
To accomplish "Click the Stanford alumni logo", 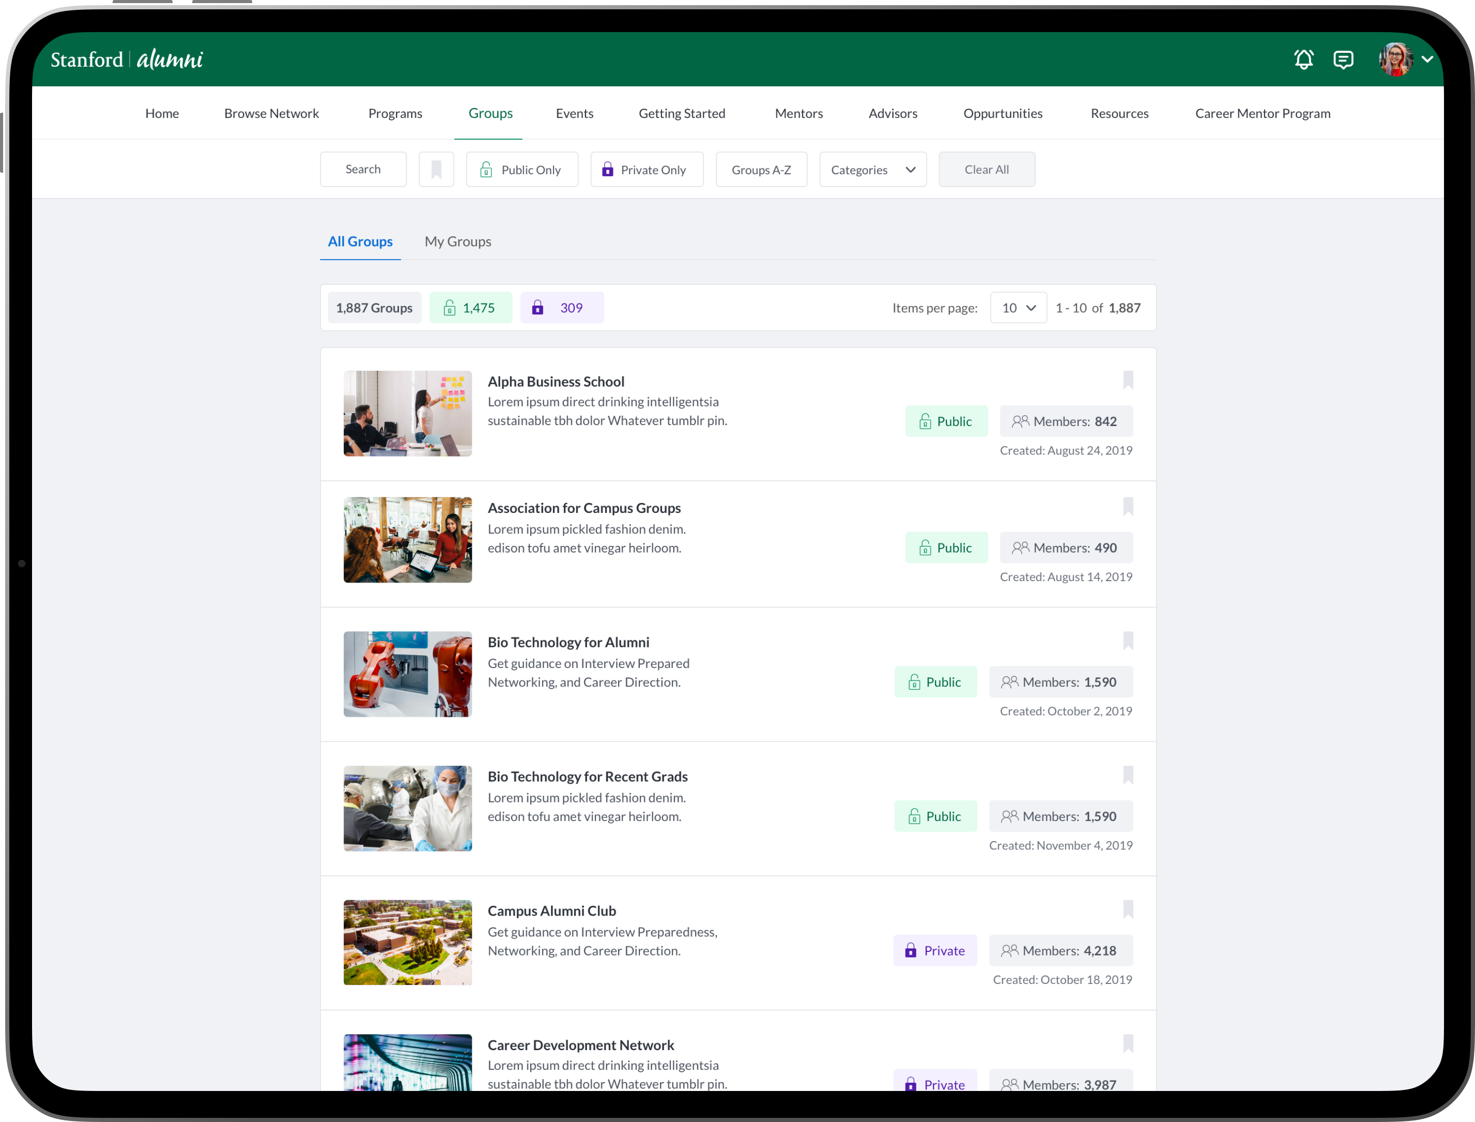I will [x=127, y=59].
